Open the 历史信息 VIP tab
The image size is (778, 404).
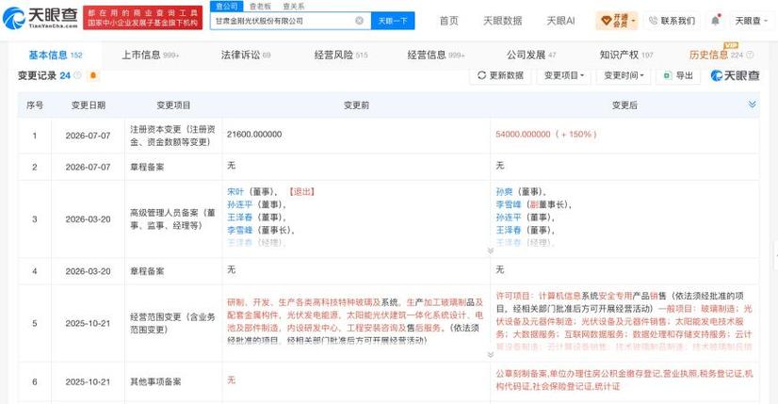(x=716, y=55)
